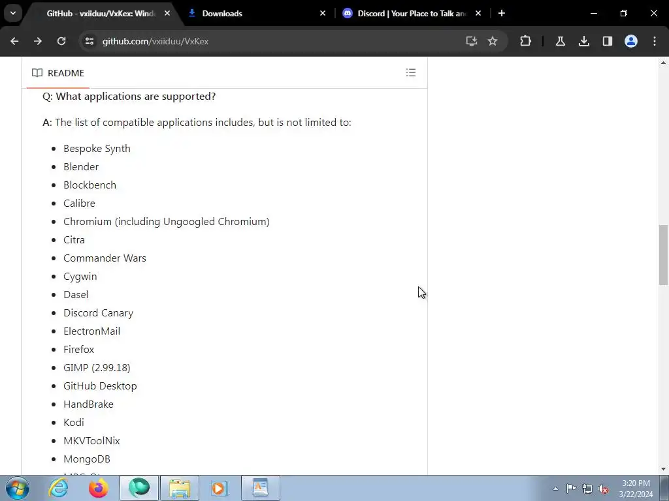Open the green globe browser taskbar icon
The height and width of the screenshot is (501, 669).
pos(139,488)
